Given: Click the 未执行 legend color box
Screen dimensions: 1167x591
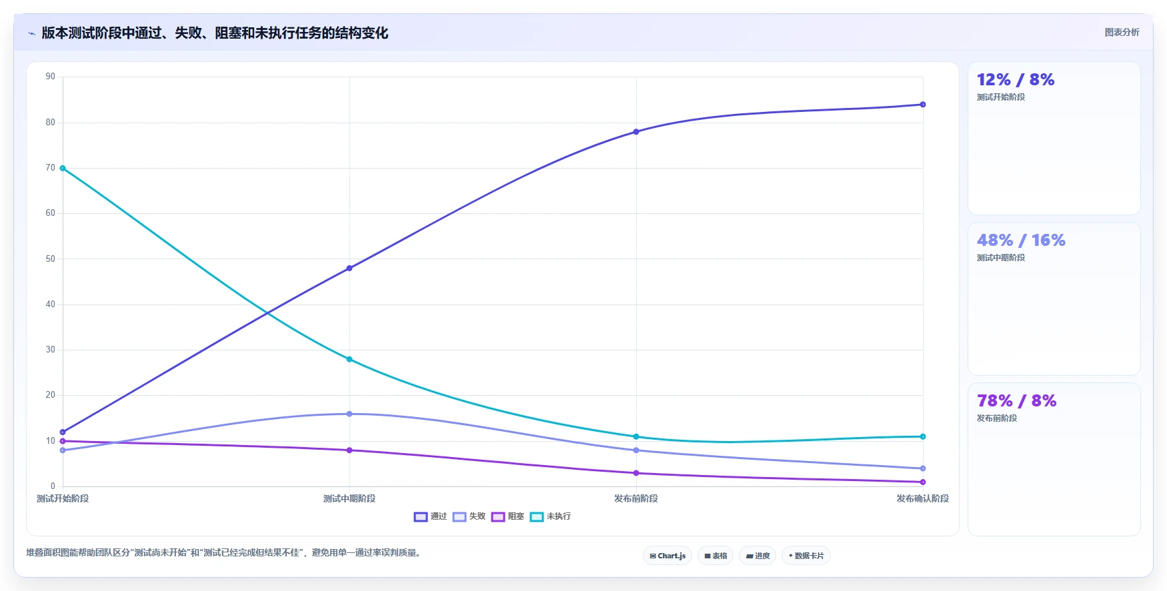Looking at the screenshot, I should pyautogui.click(x=537, y=516).
